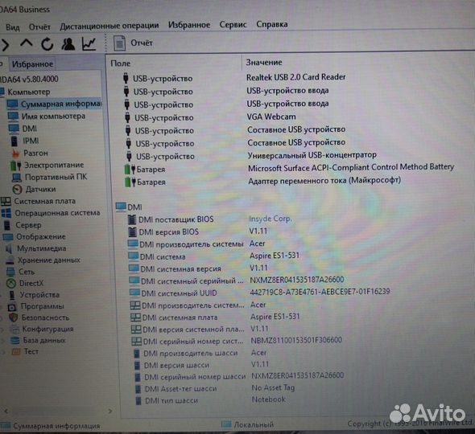Select the DMI версия BIOS row

tap(198, 231)
